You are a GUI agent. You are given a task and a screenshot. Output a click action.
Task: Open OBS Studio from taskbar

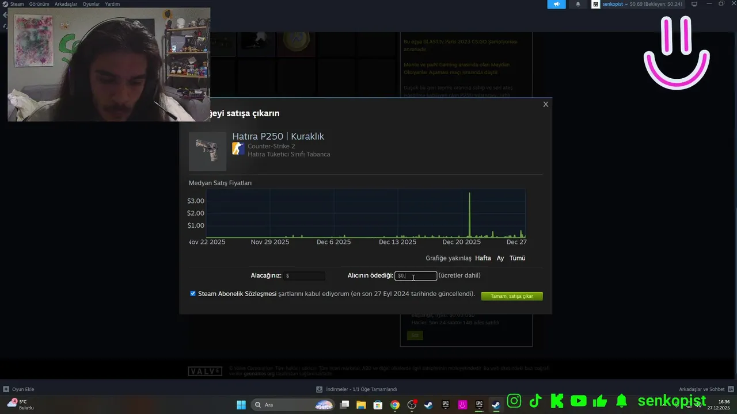coord(412,405)
